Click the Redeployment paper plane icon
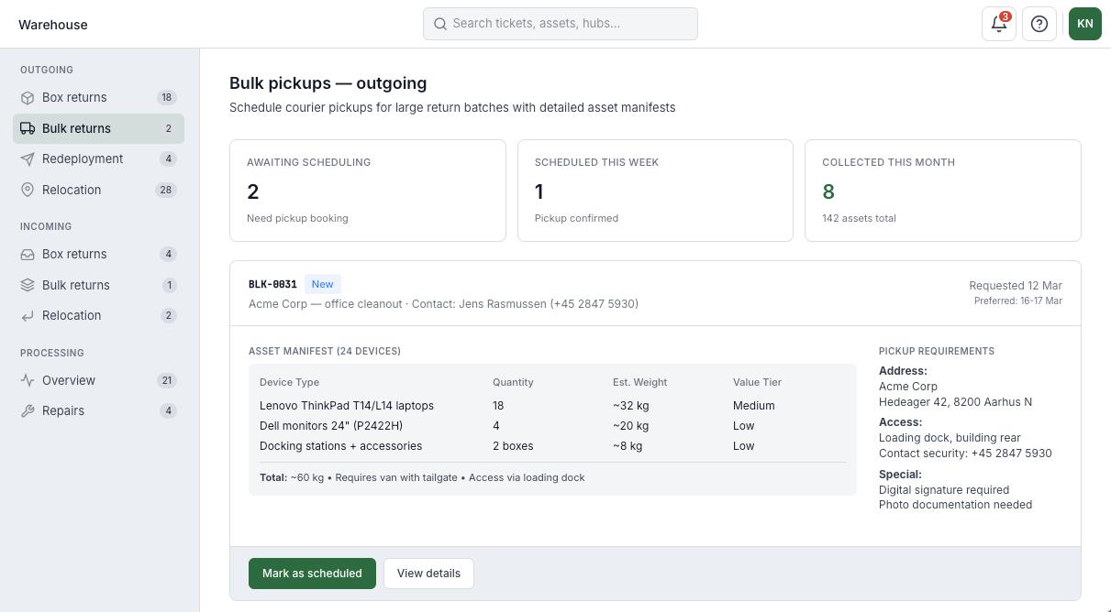 tap(28, 159)
